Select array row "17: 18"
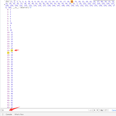 click(10, 48)
